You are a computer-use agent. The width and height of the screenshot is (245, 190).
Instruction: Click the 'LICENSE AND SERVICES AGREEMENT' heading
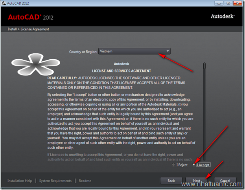click(x=122, y=71)
